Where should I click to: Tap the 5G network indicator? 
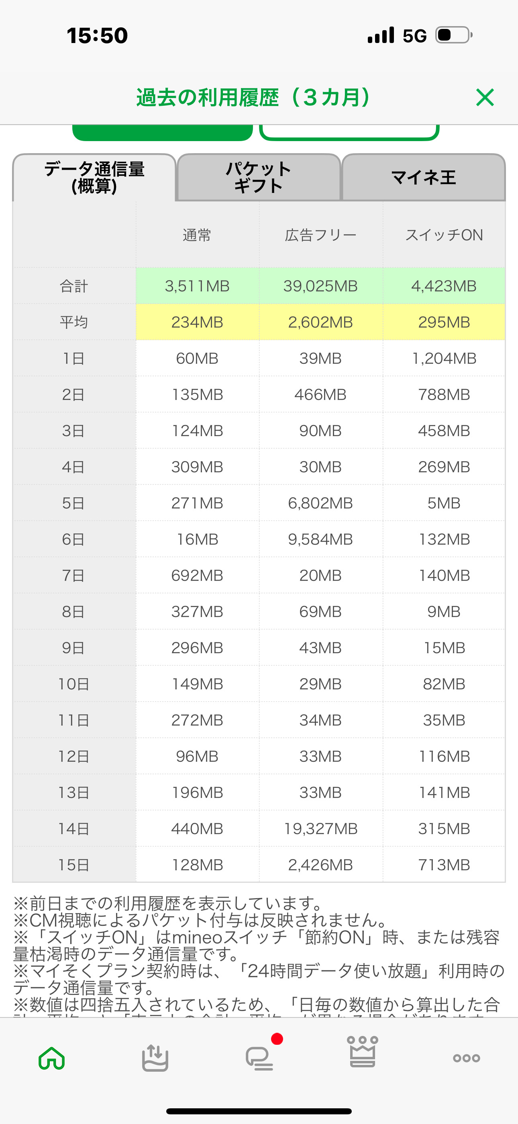click(414, 36)
